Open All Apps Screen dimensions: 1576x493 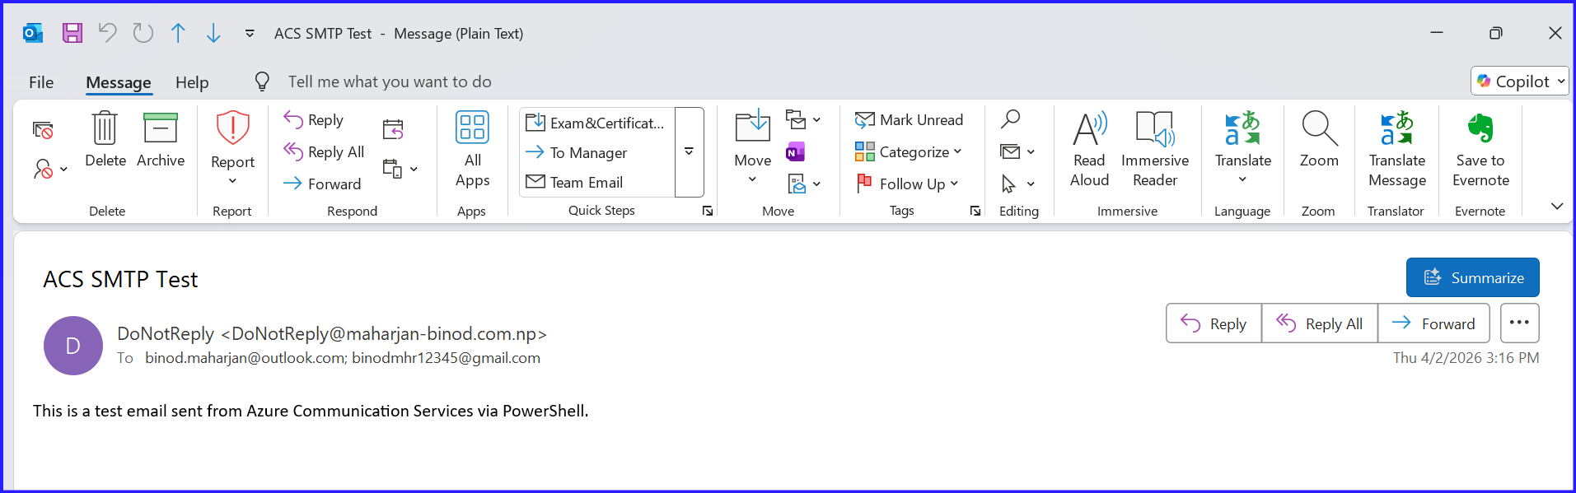472,149
